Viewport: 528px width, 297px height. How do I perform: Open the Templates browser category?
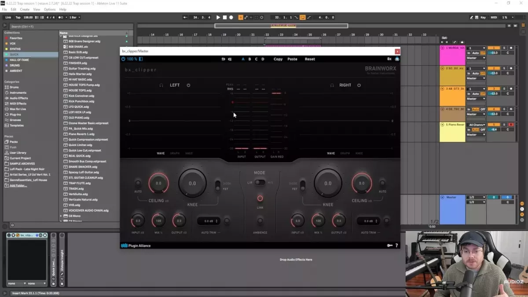pyautogui.click(x=17, y=125)
